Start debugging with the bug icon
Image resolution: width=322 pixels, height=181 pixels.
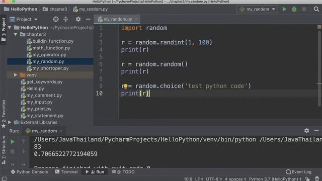(x=294, y=9)
